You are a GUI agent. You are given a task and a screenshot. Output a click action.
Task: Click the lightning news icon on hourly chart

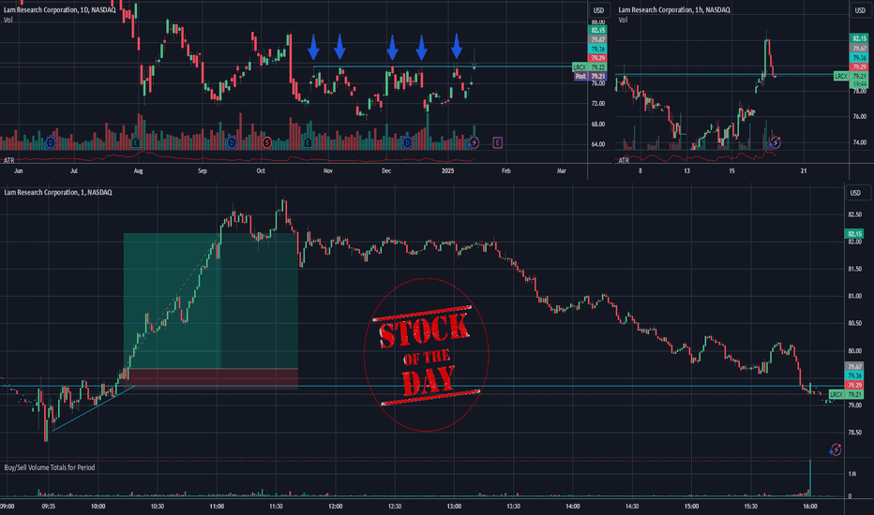pyautogui.click(x=776, y=143)
